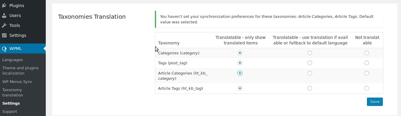Click the WPML logo icon

click(4, 49)
